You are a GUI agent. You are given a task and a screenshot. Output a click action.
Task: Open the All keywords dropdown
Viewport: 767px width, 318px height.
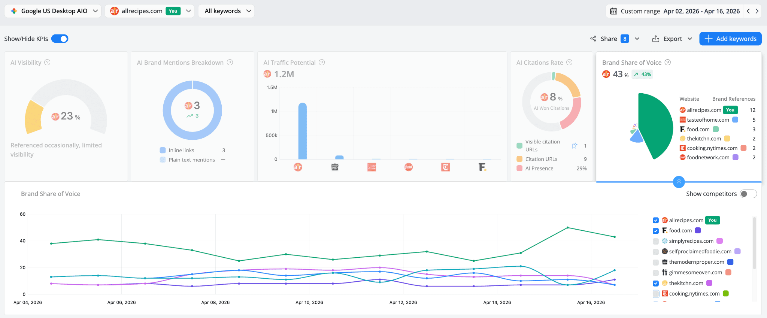pos(226,11)
